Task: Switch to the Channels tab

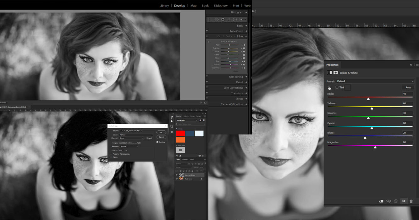Action: click(185, 160)
